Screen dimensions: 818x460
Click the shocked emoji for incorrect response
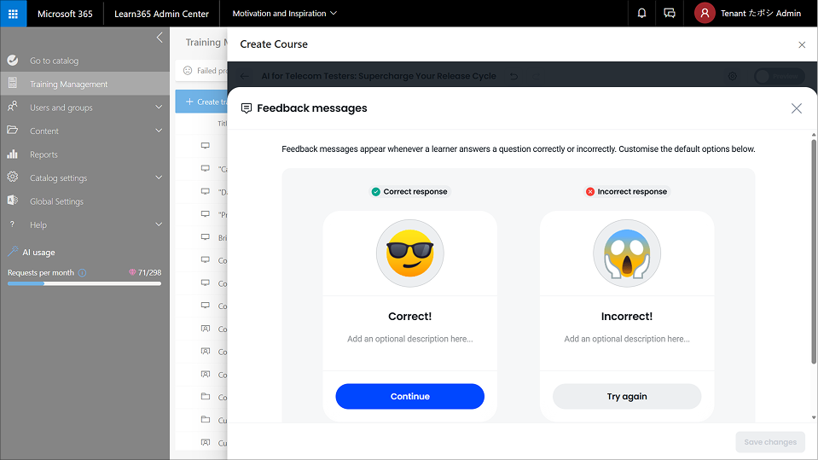coord(627,253)
